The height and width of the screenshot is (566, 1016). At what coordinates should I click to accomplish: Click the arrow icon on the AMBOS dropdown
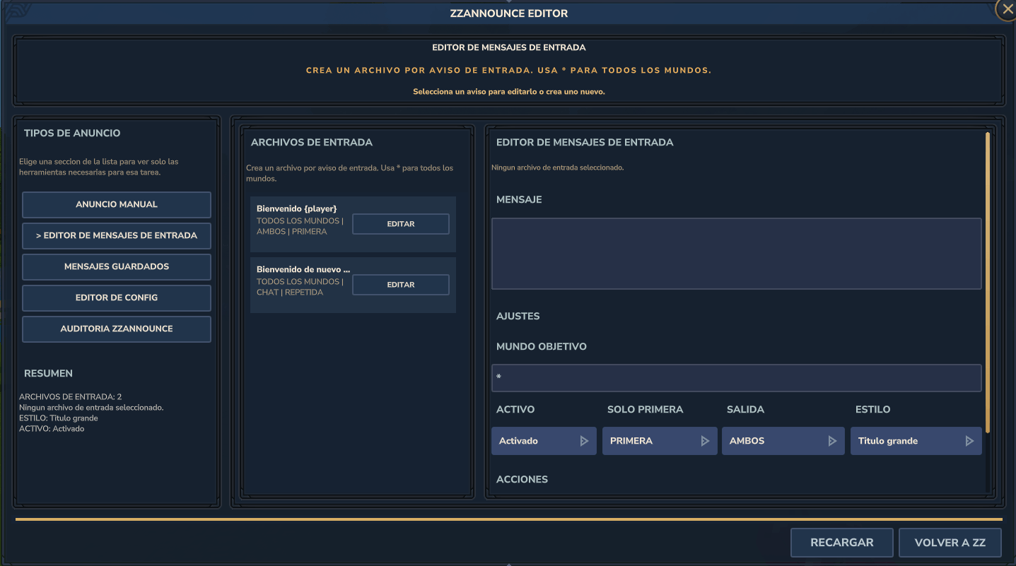832,441
